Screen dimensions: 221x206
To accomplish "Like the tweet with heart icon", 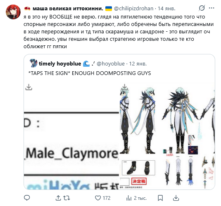I will 98,198.
